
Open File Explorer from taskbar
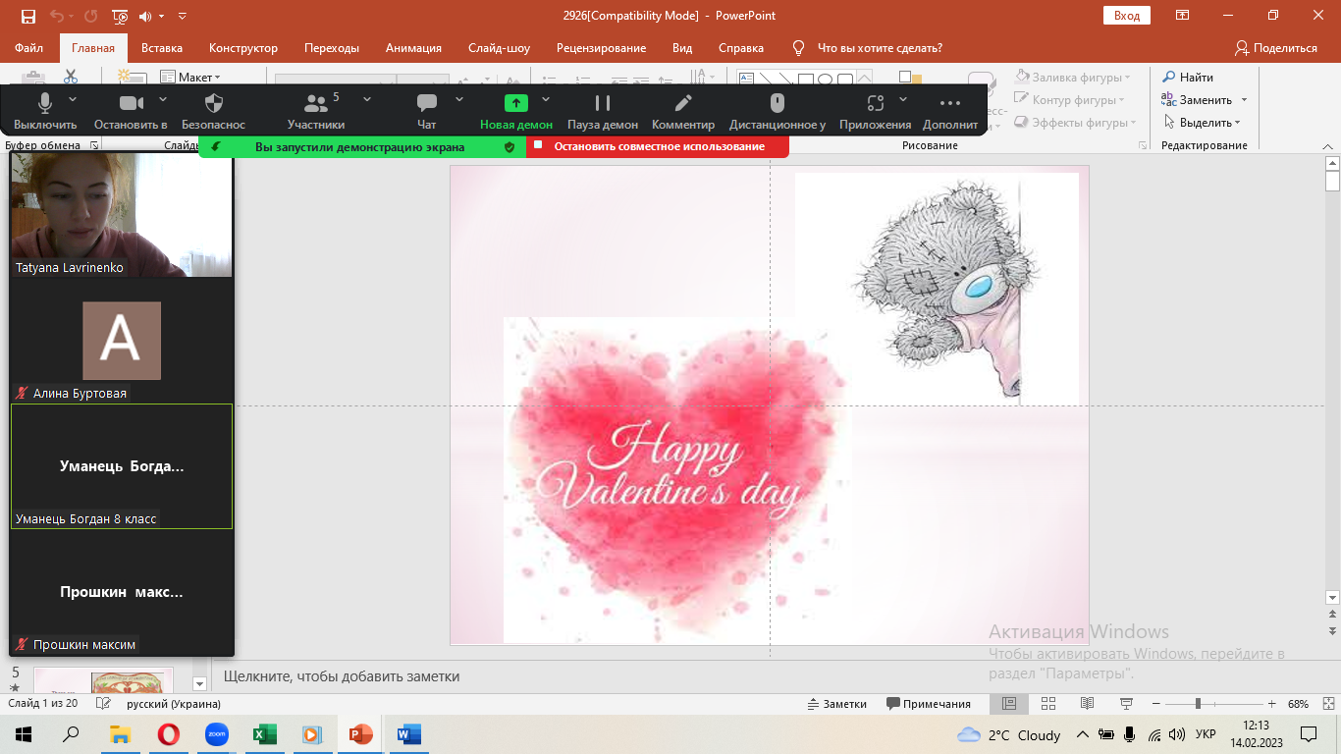[x=120, y=734]
